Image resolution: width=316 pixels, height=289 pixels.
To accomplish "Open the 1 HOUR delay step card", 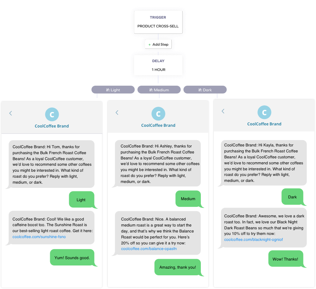I will [158, 65].
